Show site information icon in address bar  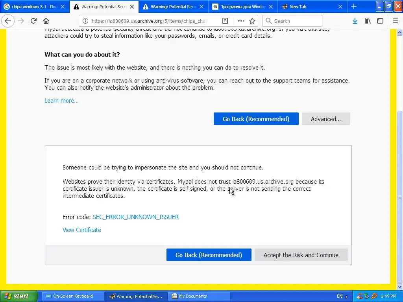tap(85, 21)
